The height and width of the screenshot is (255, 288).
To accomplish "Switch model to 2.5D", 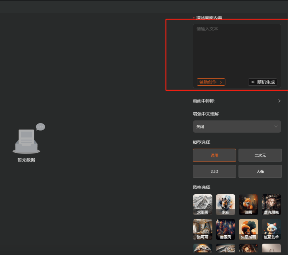I will click(x=214, y=171).
